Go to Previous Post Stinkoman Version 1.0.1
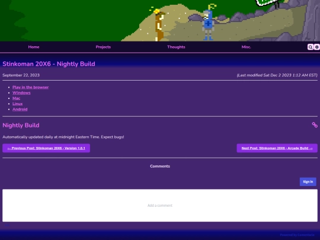Screen dimensions: 320x240 46,148
